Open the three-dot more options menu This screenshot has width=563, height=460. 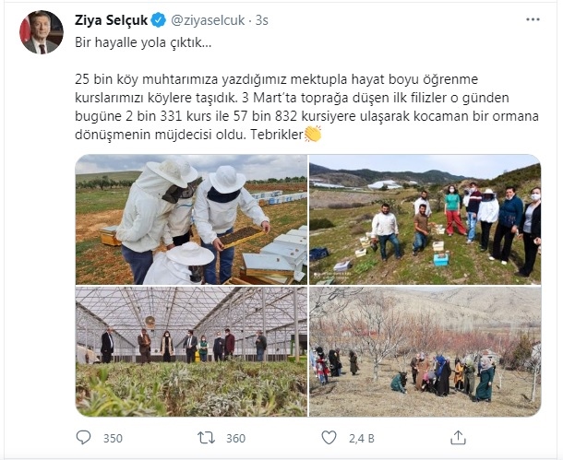pyautogui.click(x=533, y=19)
